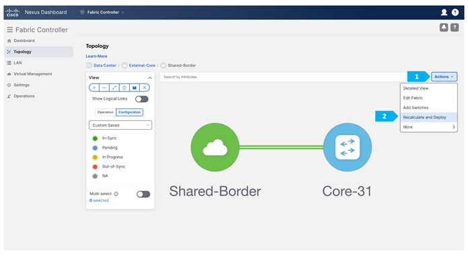The height and width of the screenshot is (255, 468).
Task: Click the blue Pending legend dot
Action: (x=95, y=148)
